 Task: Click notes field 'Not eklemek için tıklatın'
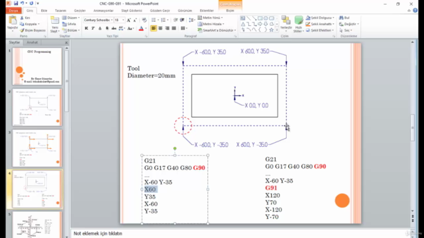[x=97, y=233]
